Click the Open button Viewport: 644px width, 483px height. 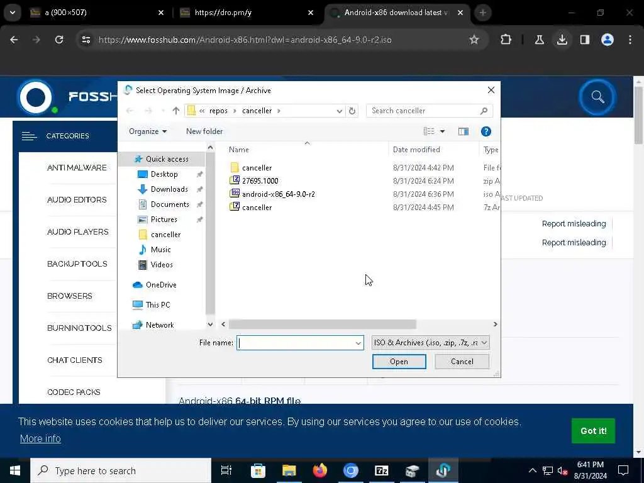point(399,362)
